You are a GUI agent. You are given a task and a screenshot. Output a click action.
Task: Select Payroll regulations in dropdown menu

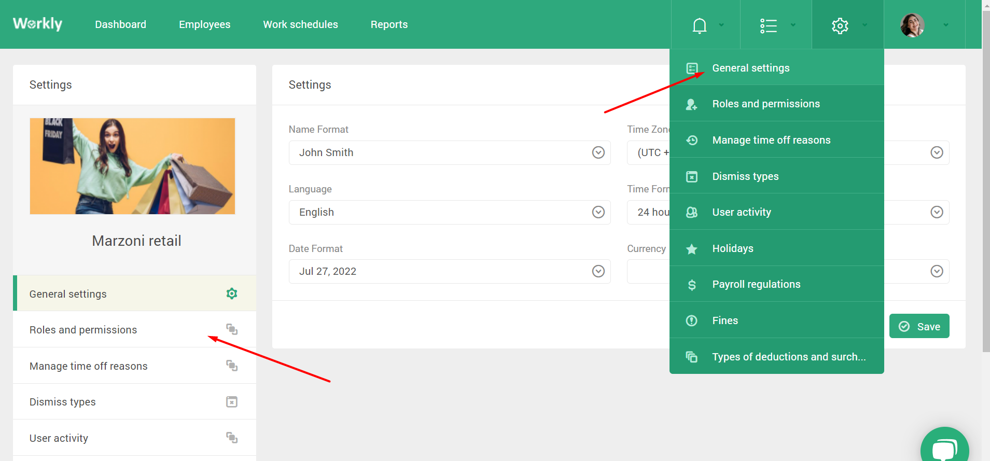click(777, 284)
